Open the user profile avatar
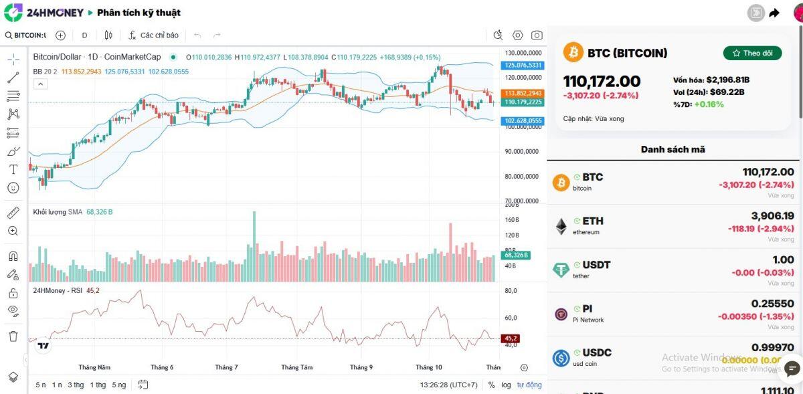Screen dimensions: 803x394 (798, 12)
